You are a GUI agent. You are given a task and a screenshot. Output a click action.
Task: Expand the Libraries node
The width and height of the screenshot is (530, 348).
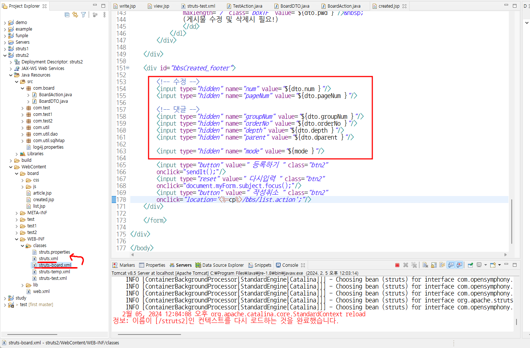pos(16,154)
